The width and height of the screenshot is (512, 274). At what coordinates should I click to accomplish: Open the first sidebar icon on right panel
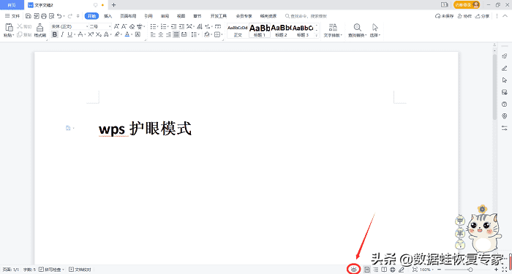coord(505,56)
